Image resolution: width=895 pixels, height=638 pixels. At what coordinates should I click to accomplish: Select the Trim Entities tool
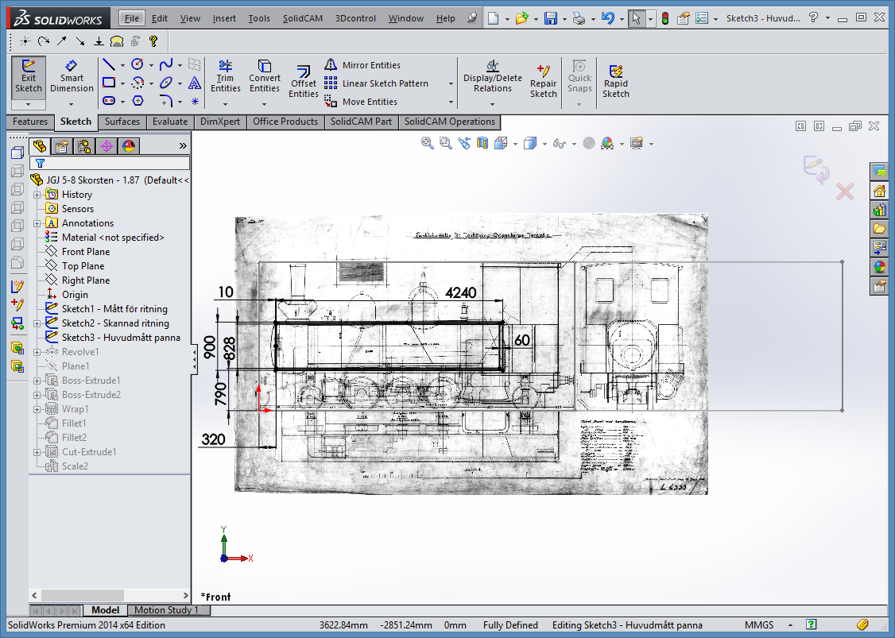[x=226, y=76]
